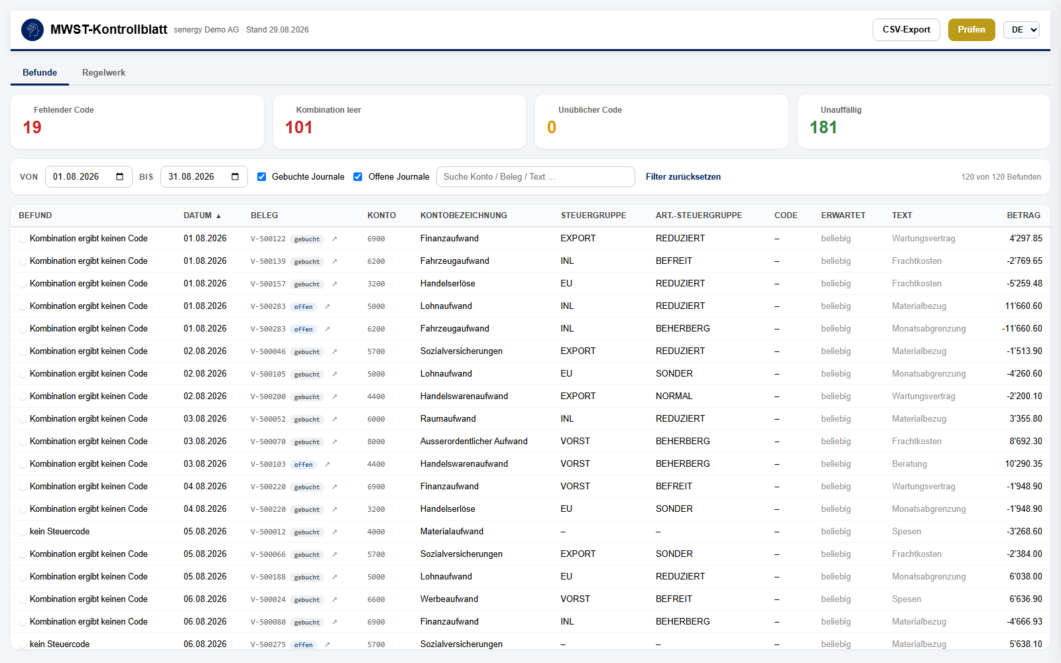
Task: Select the Kombination leer summary card
Action: click(399, 122)
